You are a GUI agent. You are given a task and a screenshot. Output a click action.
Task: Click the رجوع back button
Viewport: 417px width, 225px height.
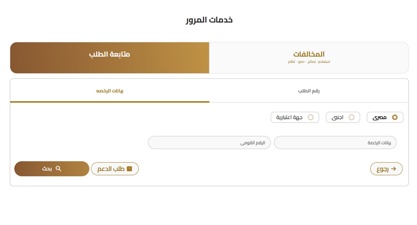tap(386, 169)
